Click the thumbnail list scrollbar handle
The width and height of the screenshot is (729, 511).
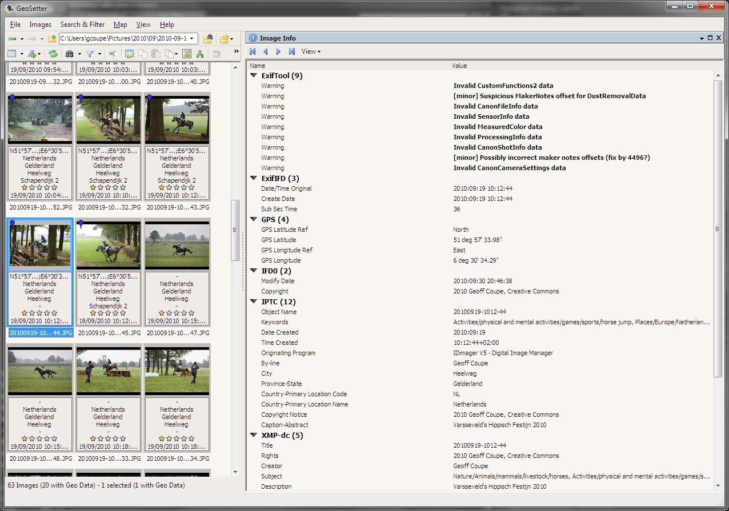coord(235,230)
